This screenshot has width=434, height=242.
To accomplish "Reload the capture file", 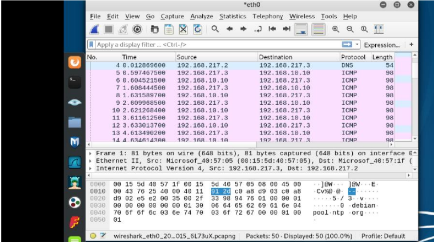I will [x=197, y=29].
